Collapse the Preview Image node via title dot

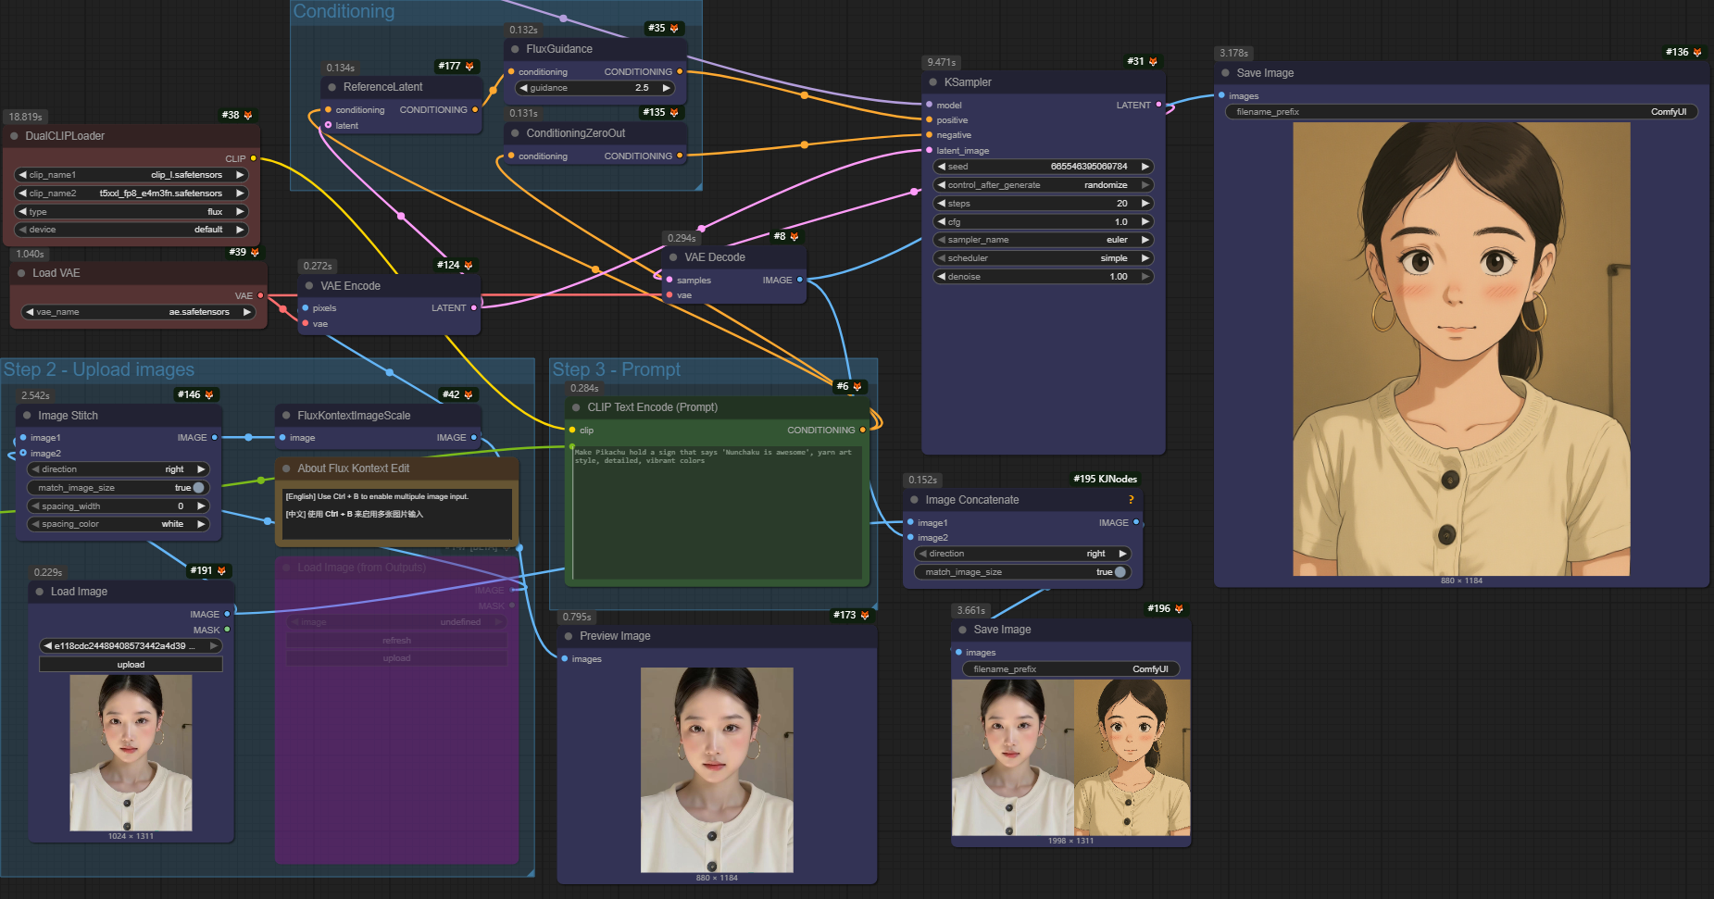point(569,636)
